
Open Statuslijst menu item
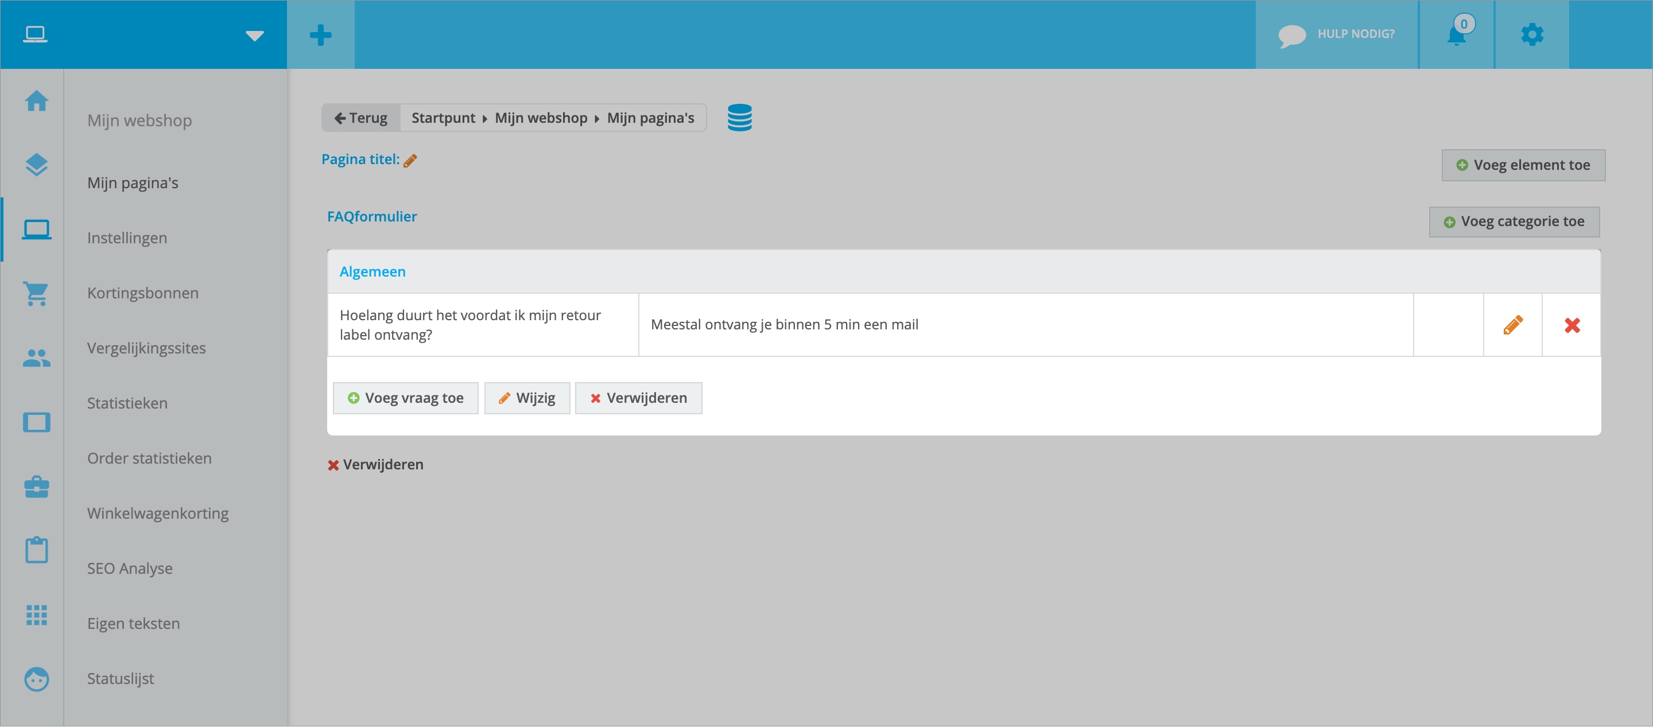(x=121, y=679)
